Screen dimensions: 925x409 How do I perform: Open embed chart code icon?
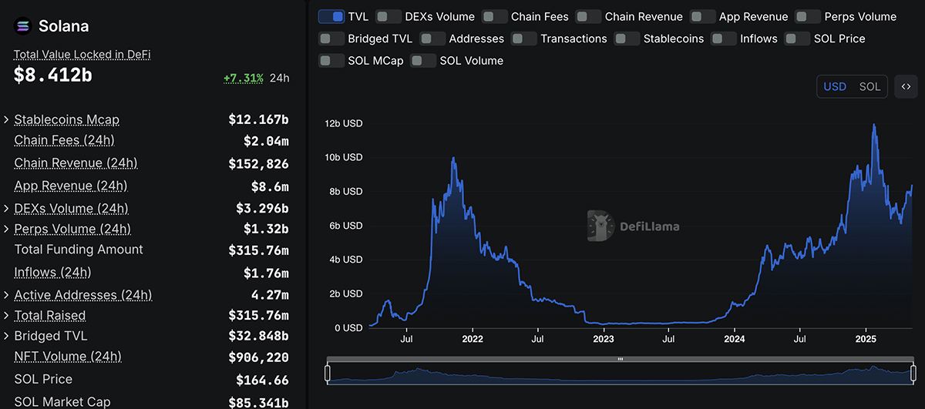coord(906,87)
